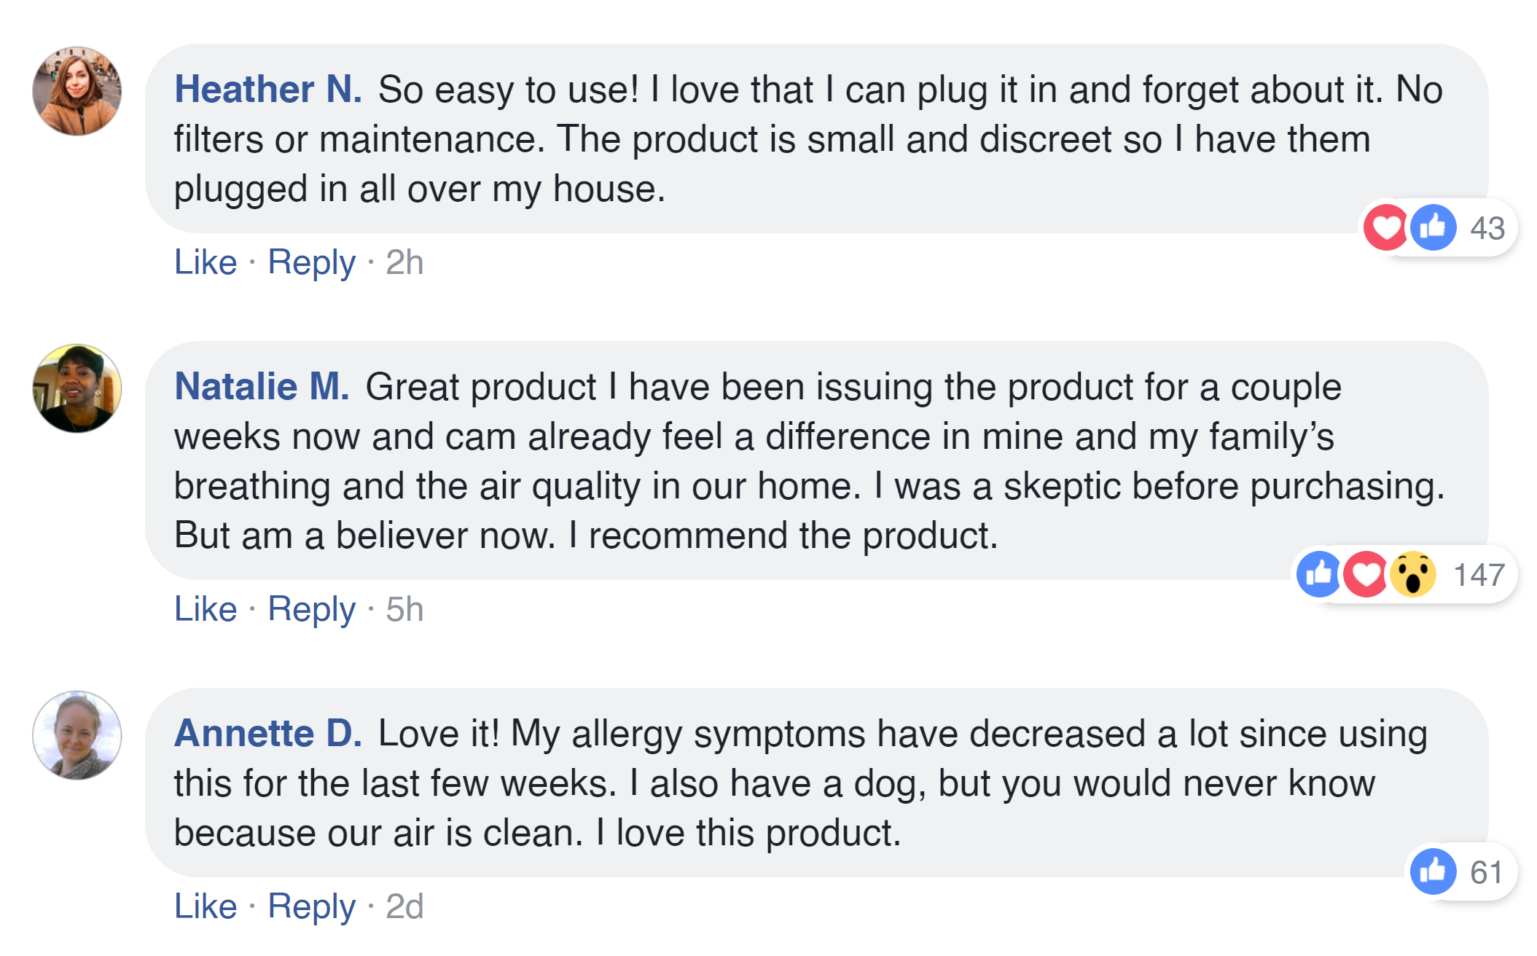Like Natalie M.'s comment
The width and height of the screenshot is (1537, 956).
(206, 609)
